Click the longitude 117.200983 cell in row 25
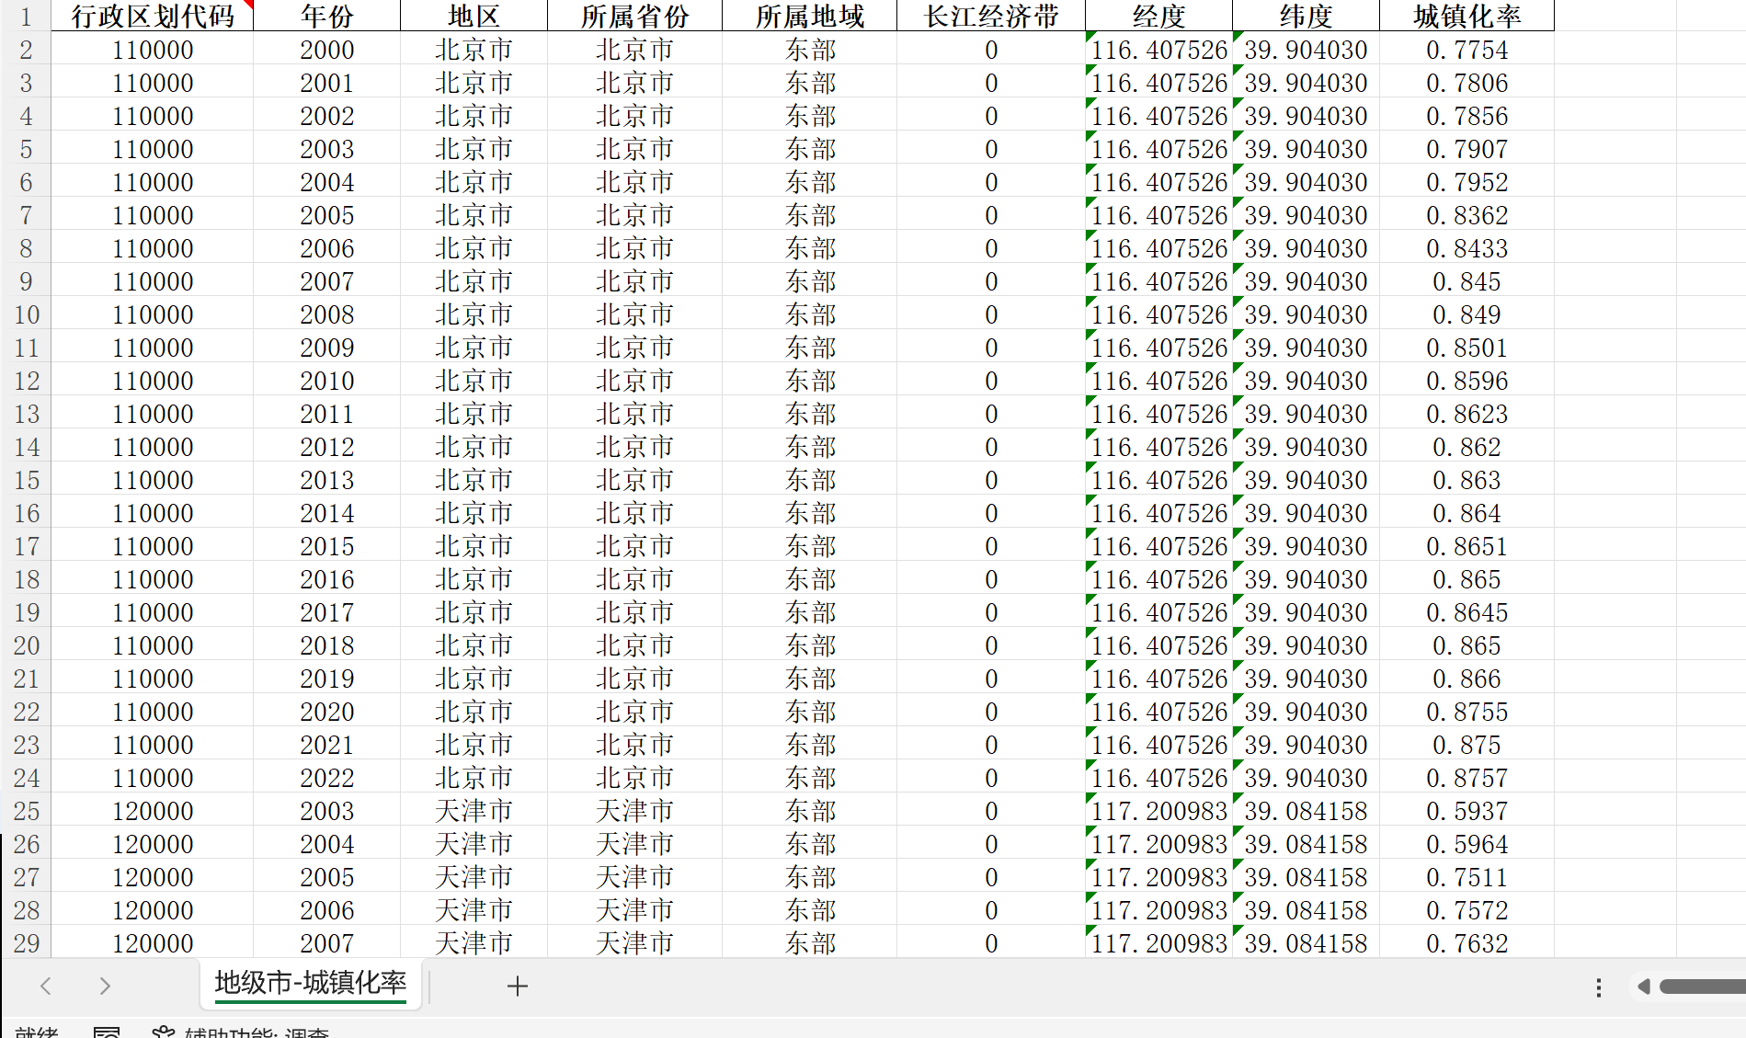This screenshot has width=1746, height=1038. (x=1159, y=811)
